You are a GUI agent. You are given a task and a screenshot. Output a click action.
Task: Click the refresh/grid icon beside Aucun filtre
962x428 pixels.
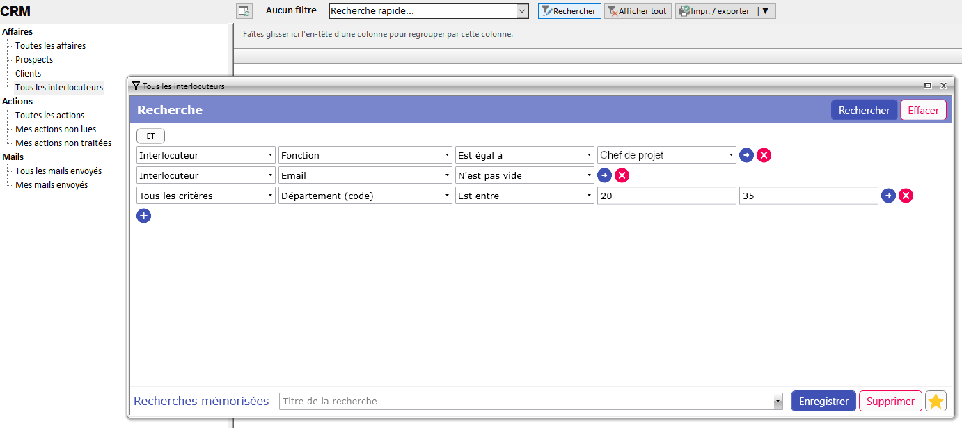pyautogui.click(x=244, y=10)
